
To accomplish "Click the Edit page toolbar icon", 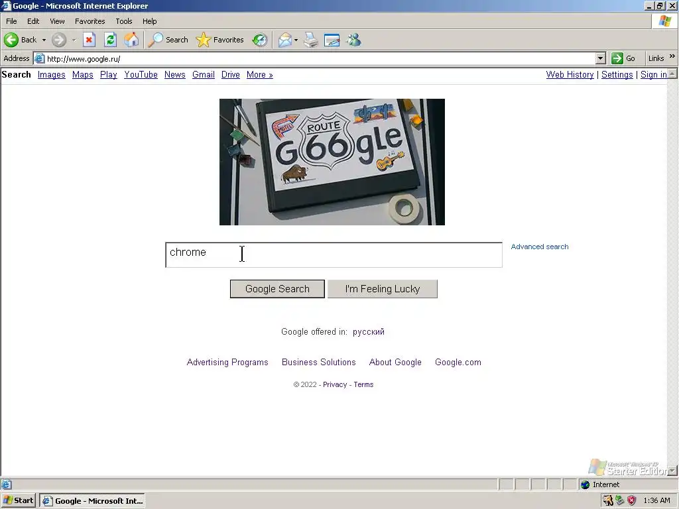I will point(332,40).
